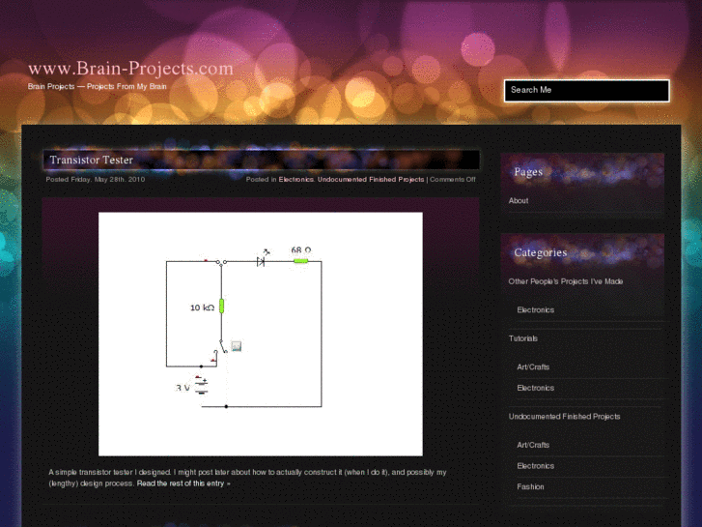Open the Transistor Tester post title
This screenshot has height=527, width=702.
pos(92,161)
